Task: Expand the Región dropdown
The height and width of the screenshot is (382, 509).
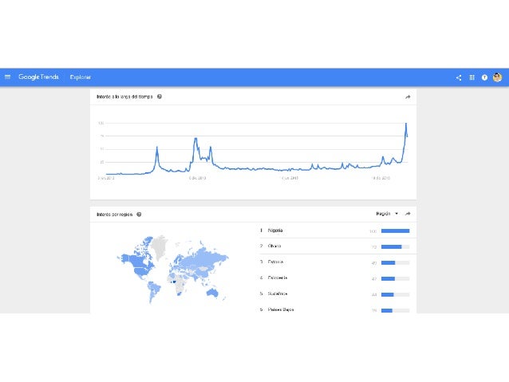Action: click(x=387, y=214)
